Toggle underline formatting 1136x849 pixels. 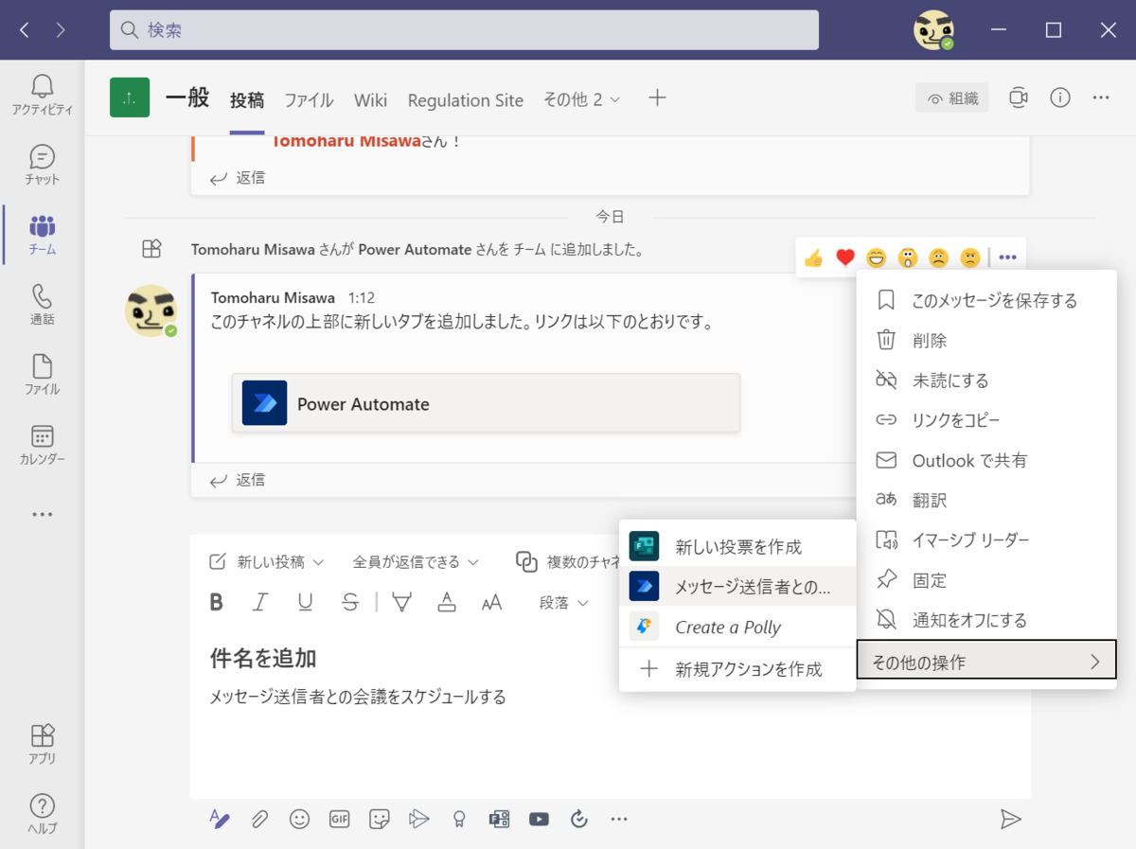click(305, 602)
